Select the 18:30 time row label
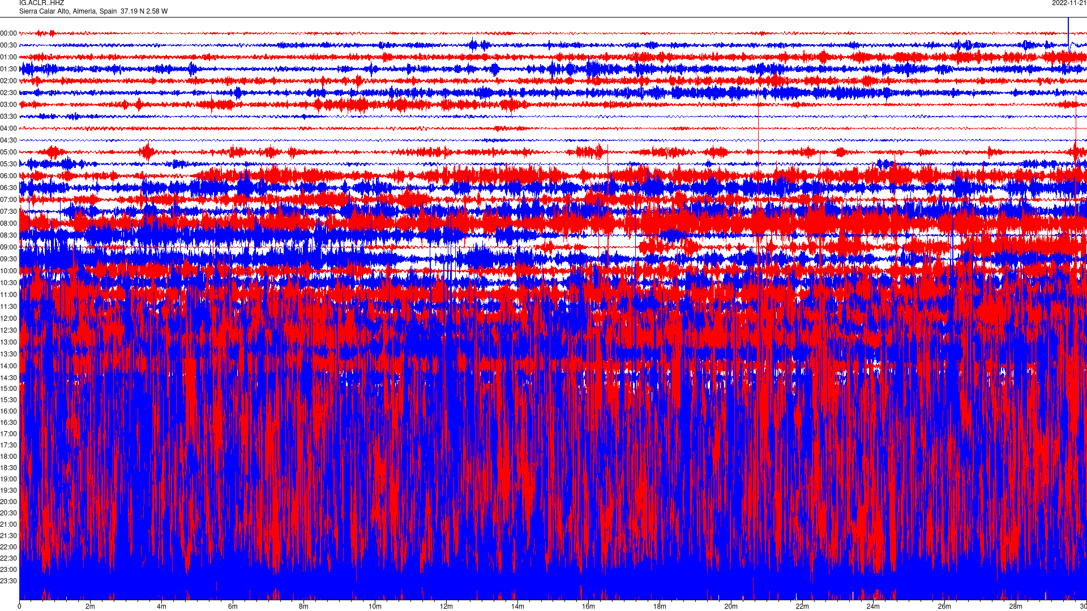 pos(8,468)
